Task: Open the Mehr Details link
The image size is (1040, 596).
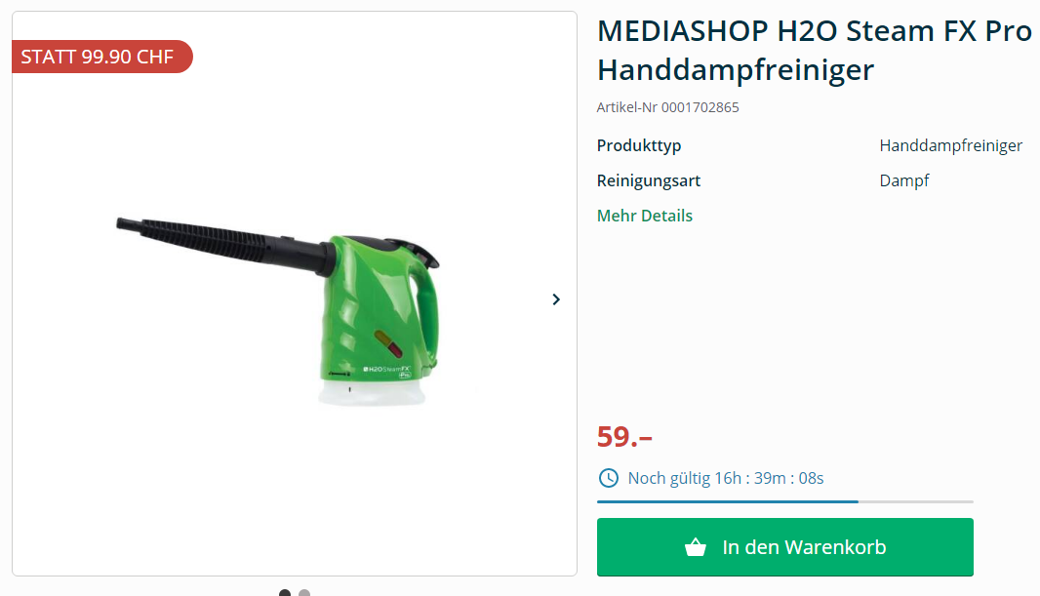Action: point(644,216)
